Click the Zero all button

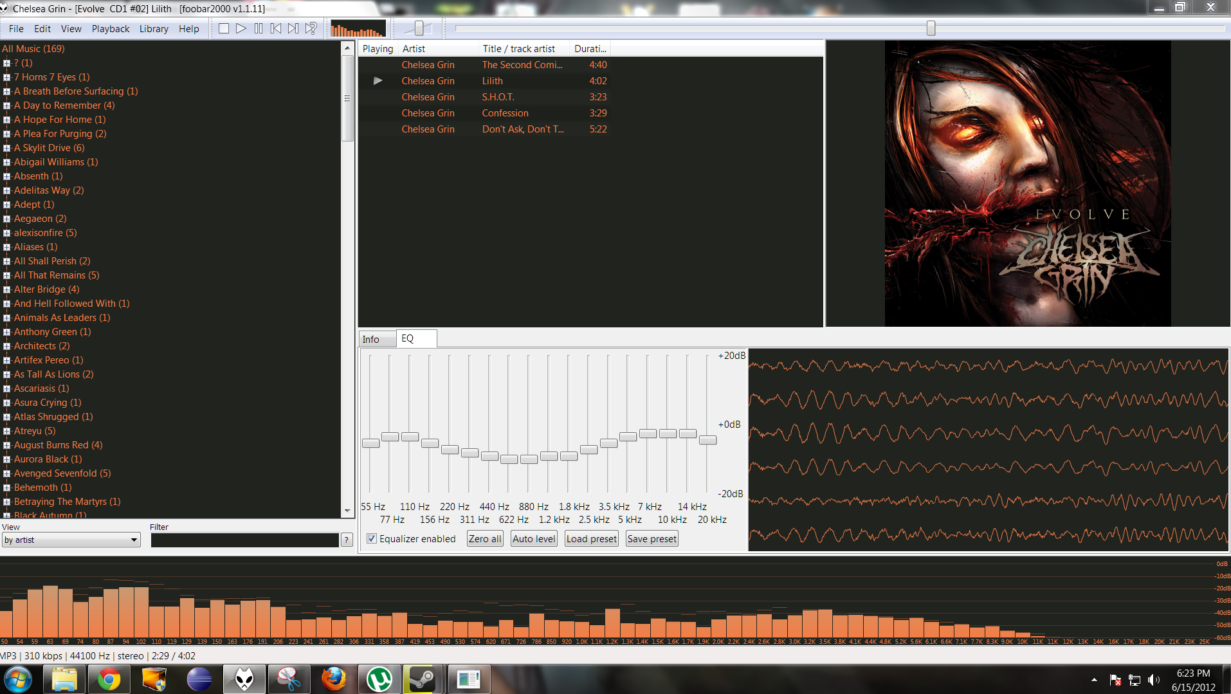[485, 539]
